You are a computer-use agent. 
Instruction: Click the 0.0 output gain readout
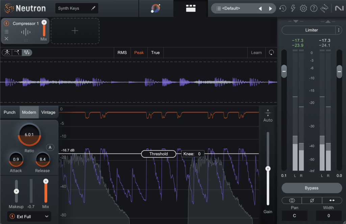click(339, 176)
